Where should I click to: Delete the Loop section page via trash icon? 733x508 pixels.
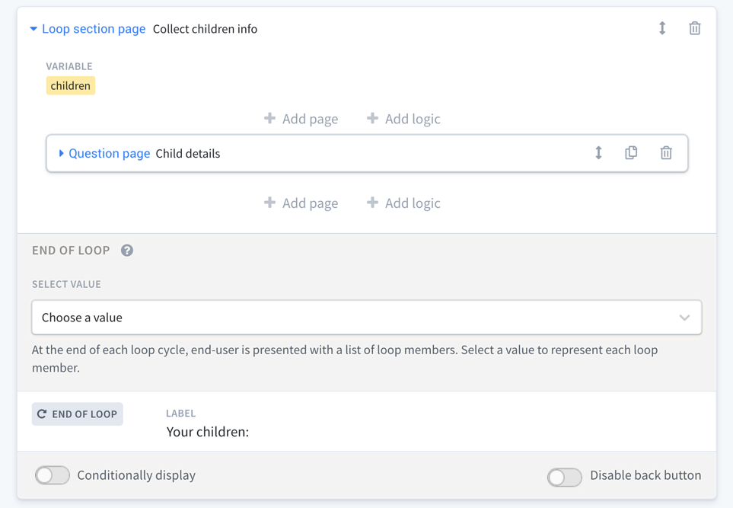pos(695,28)
